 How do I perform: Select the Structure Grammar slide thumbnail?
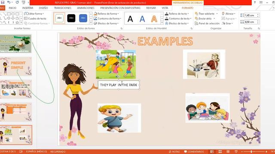pyautogui.click(x=15, y=112)
